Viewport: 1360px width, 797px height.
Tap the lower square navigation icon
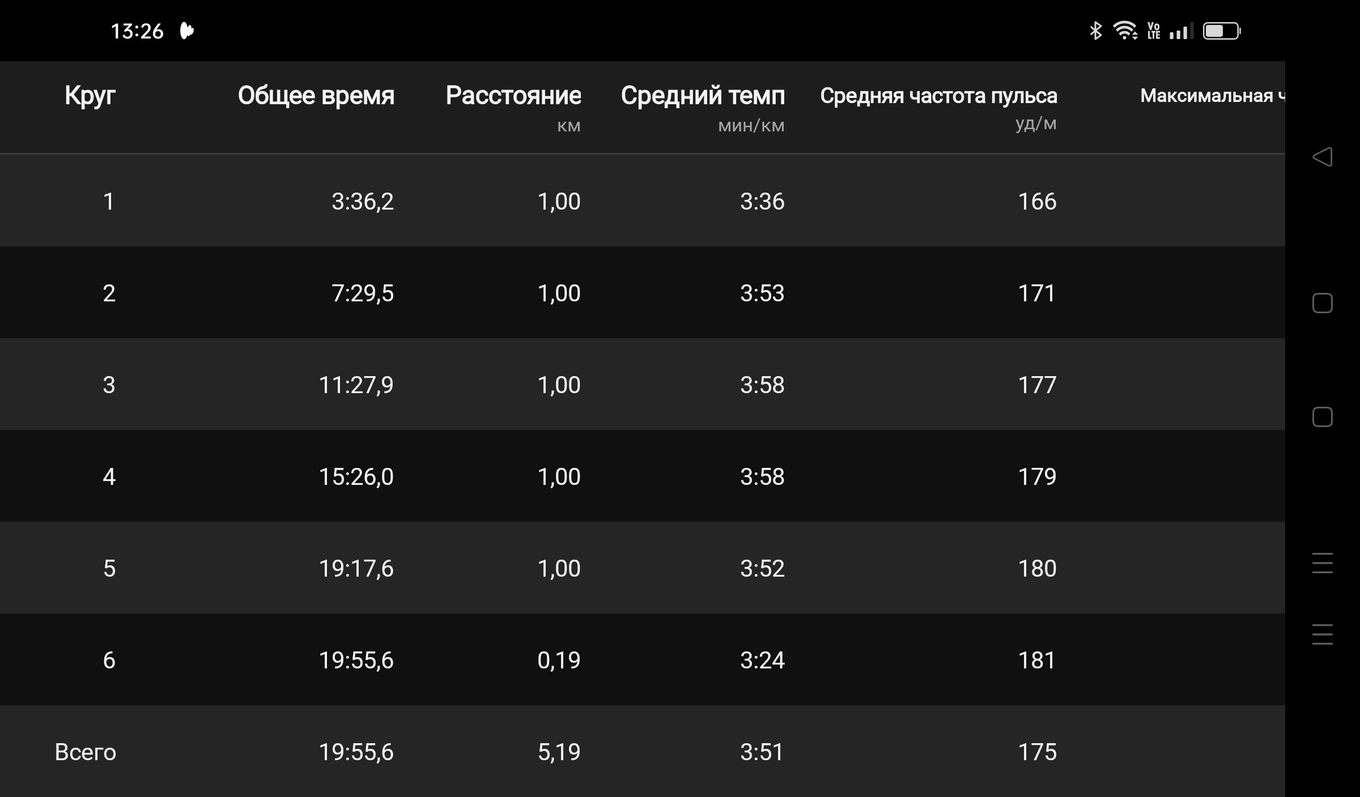[x=1323, y=417]
